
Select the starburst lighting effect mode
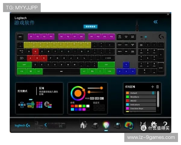(22, 105)
